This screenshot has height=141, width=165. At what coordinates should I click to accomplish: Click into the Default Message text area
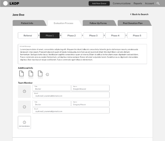(x=82, y=54)
